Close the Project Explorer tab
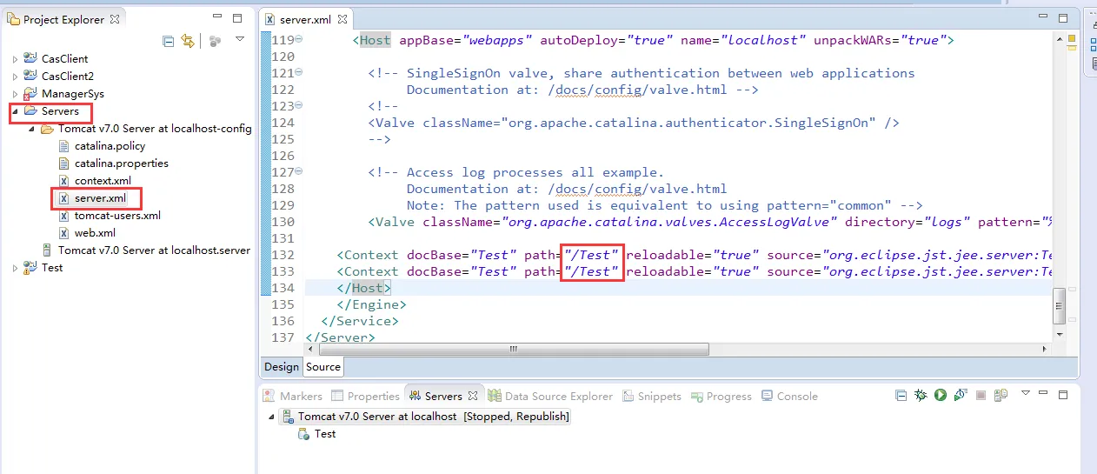Screen dimensions: 1097x474 (115, 19)
